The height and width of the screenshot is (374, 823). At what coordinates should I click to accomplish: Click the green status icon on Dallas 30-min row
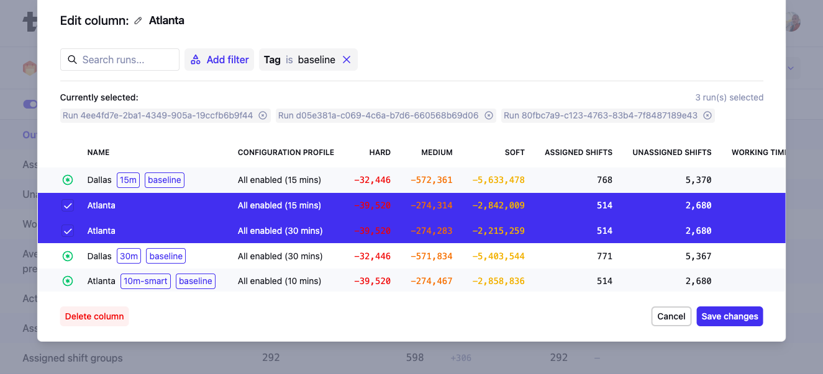click(68, 256)
